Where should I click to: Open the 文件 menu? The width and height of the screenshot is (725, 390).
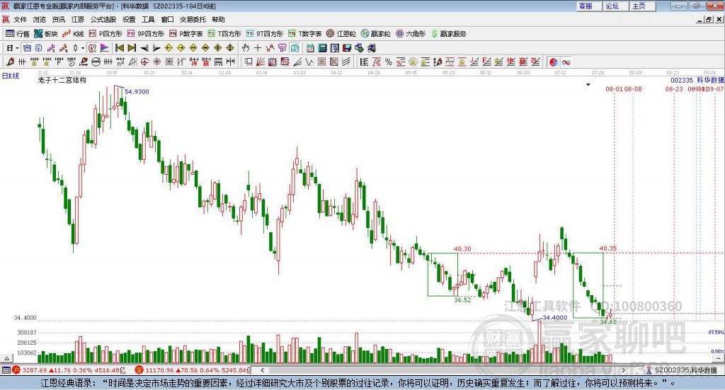(x=20, y=19)
